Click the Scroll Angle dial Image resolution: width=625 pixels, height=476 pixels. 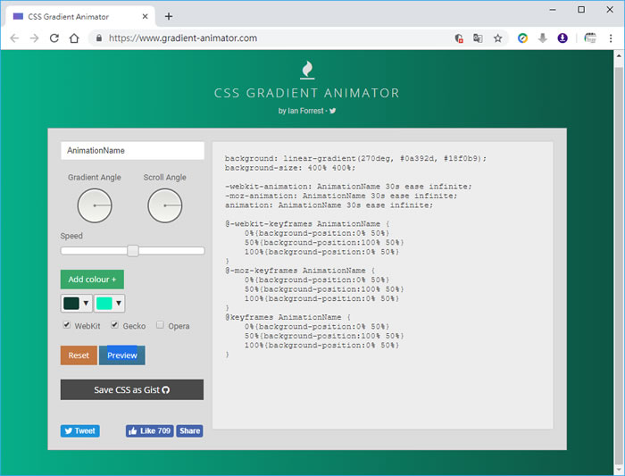tap(165, 205)
